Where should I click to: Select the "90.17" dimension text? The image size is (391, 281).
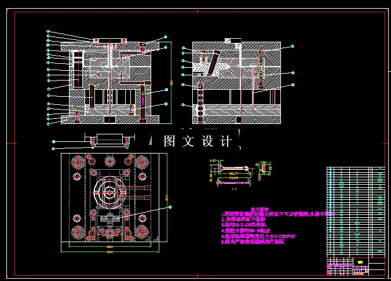click(x=233, y=173)
